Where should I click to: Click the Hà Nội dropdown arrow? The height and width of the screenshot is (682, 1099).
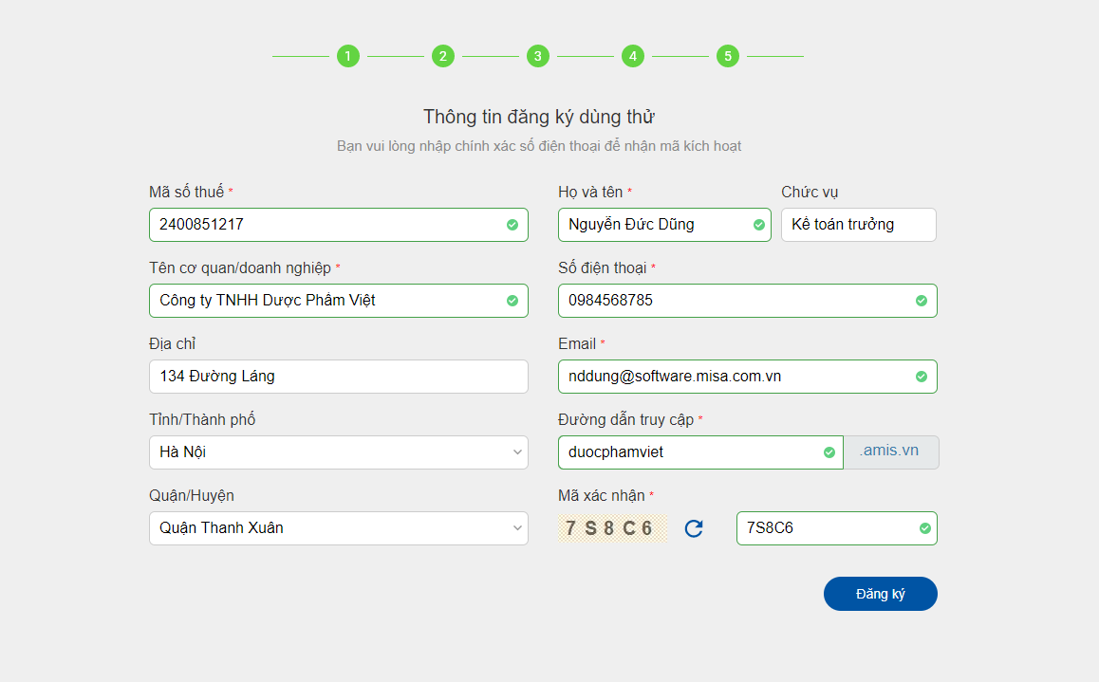(x=517, y=452)
